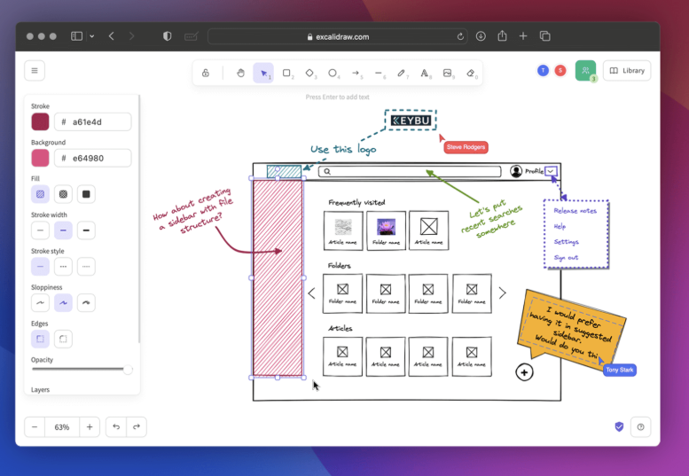Show Safari tab overview

[544, 36]
